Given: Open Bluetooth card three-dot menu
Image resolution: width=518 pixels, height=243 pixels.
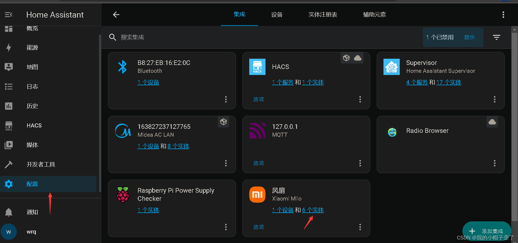Looking at the screenshot, I should (x=226, y=99).
